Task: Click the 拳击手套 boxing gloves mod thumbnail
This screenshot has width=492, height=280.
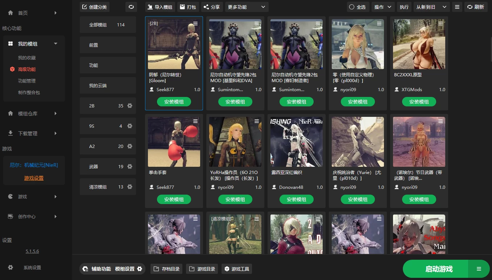Action: [x=174, y=141]
